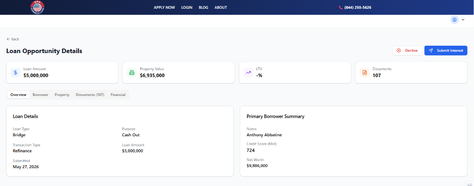474x186 pixels.
Task: Click the Loan Details card heading
Action: point(25,116)
